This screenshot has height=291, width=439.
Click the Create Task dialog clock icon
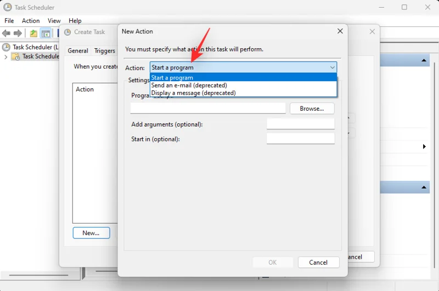[67, 32]
